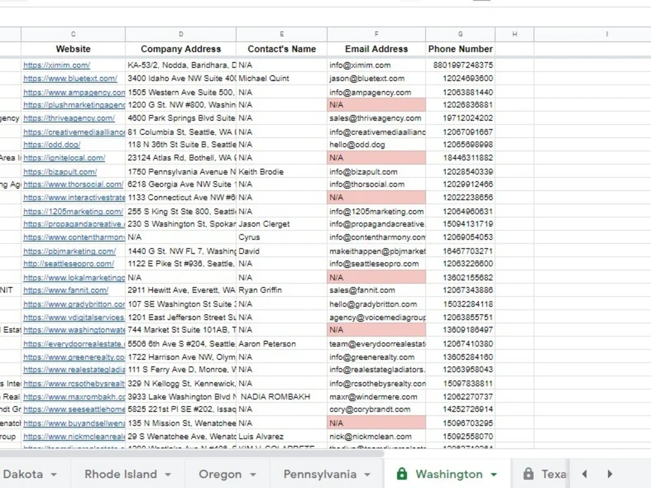Select the sales@fannit.com email cell

click(x=376, y=290)
